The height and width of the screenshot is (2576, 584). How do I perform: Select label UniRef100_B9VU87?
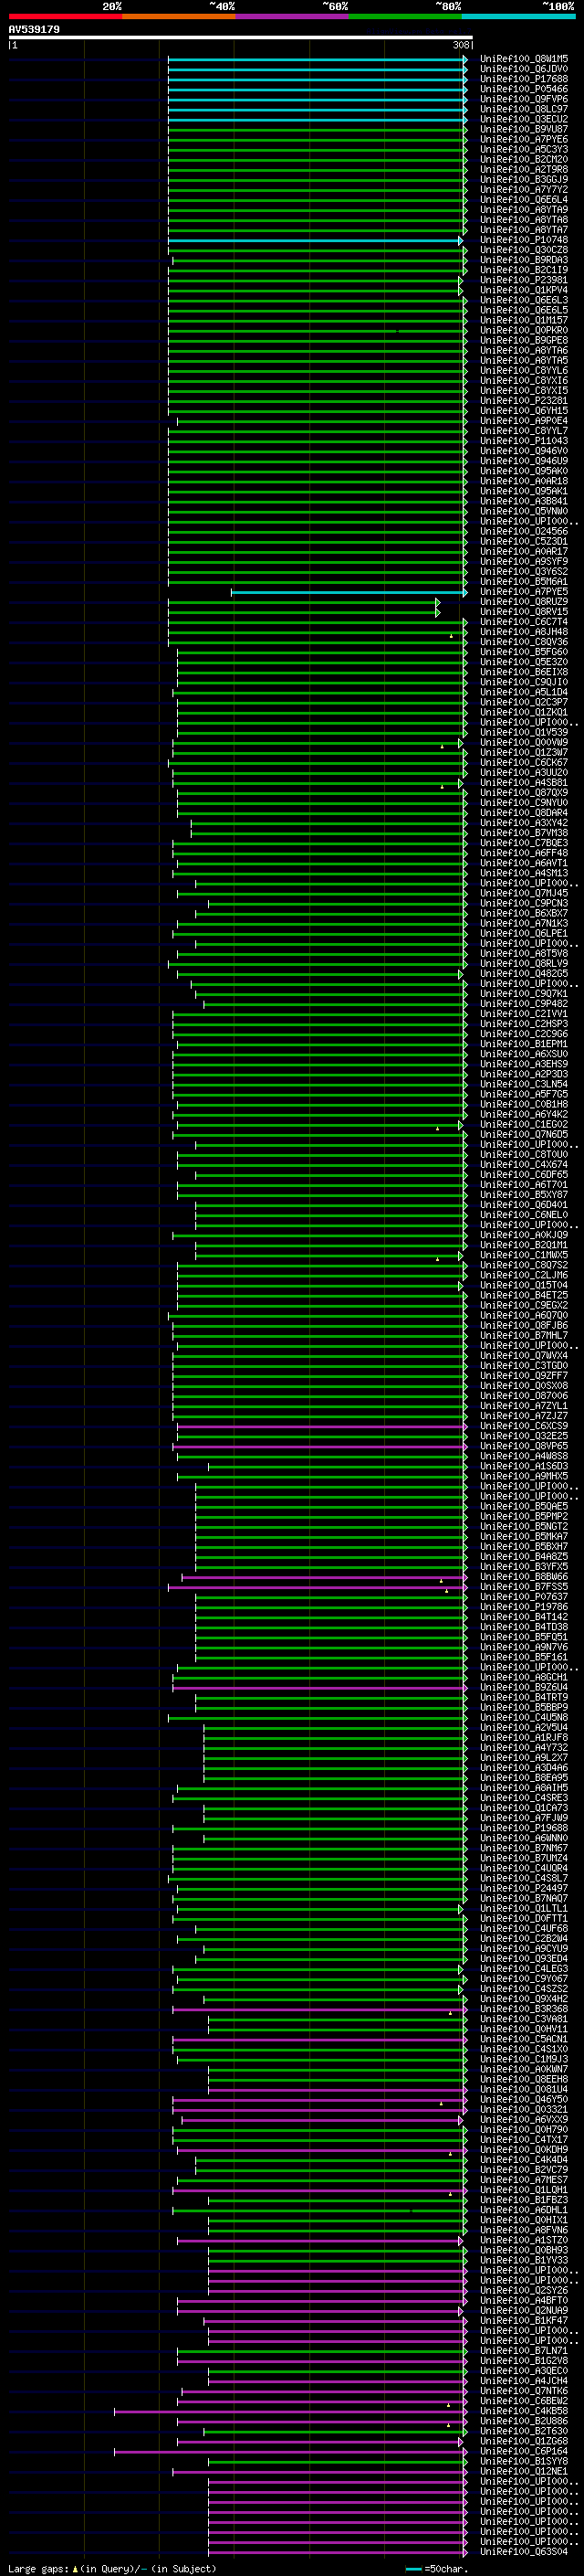click(x=524, y=129)
